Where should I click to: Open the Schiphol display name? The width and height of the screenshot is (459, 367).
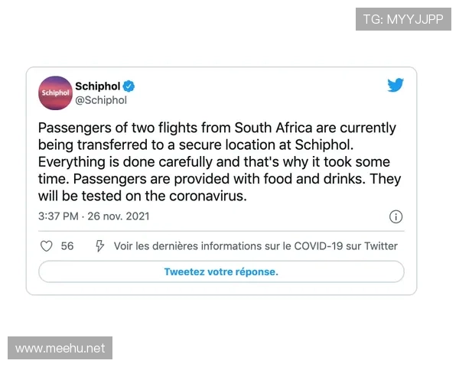[x=98, y=86]
